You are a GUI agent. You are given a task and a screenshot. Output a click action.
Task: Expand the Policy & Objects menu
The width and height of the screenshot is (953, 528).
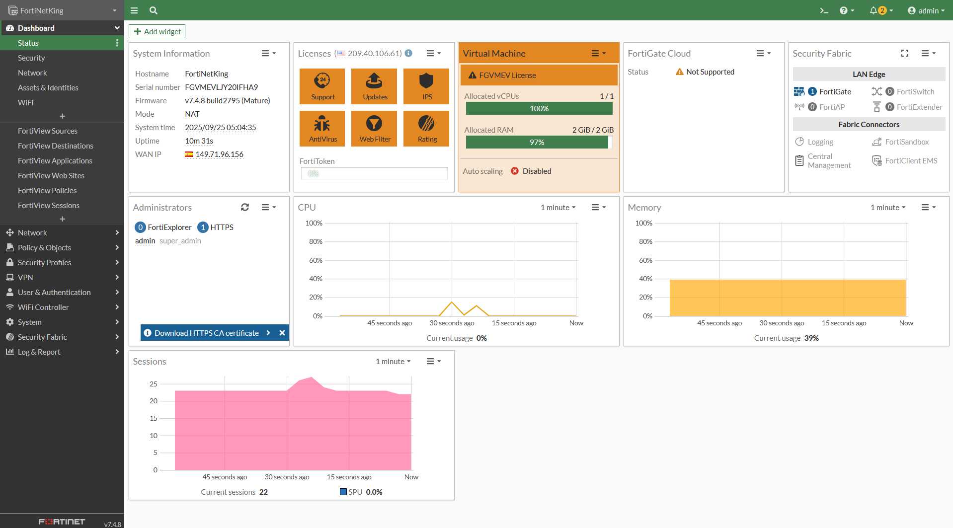tap(62, 247)
